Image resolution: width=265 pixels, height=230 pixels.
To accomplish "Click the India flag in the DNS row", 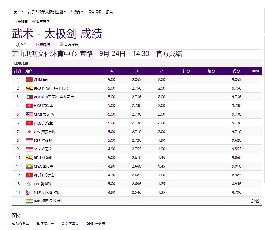I will [29, 201].
